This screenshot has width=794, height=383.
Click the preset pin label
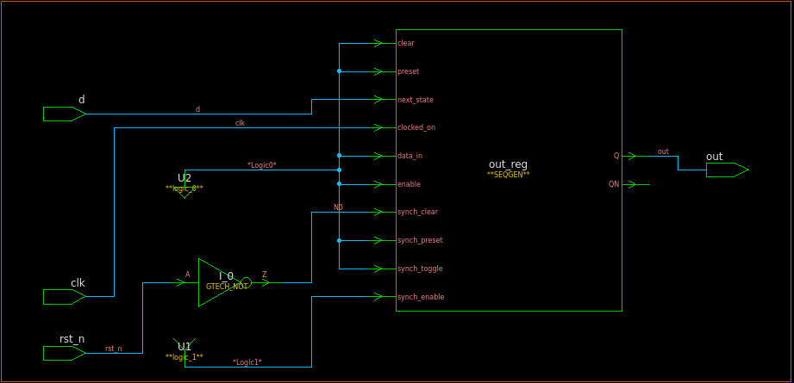pyautogui.click(x=408, y=71)
